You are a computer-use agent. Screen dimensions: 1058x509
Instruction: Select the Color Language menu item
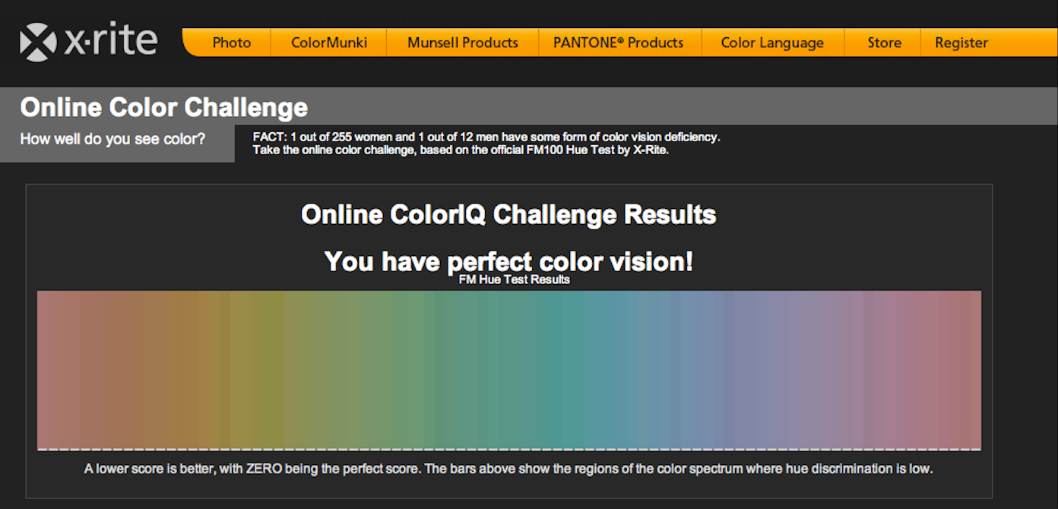pyautogui.click(x=772, y=43)
